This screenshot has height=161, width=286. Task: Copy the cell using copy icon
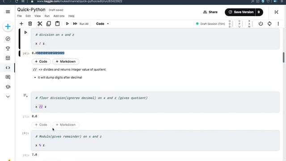click(x=49, y=24)
